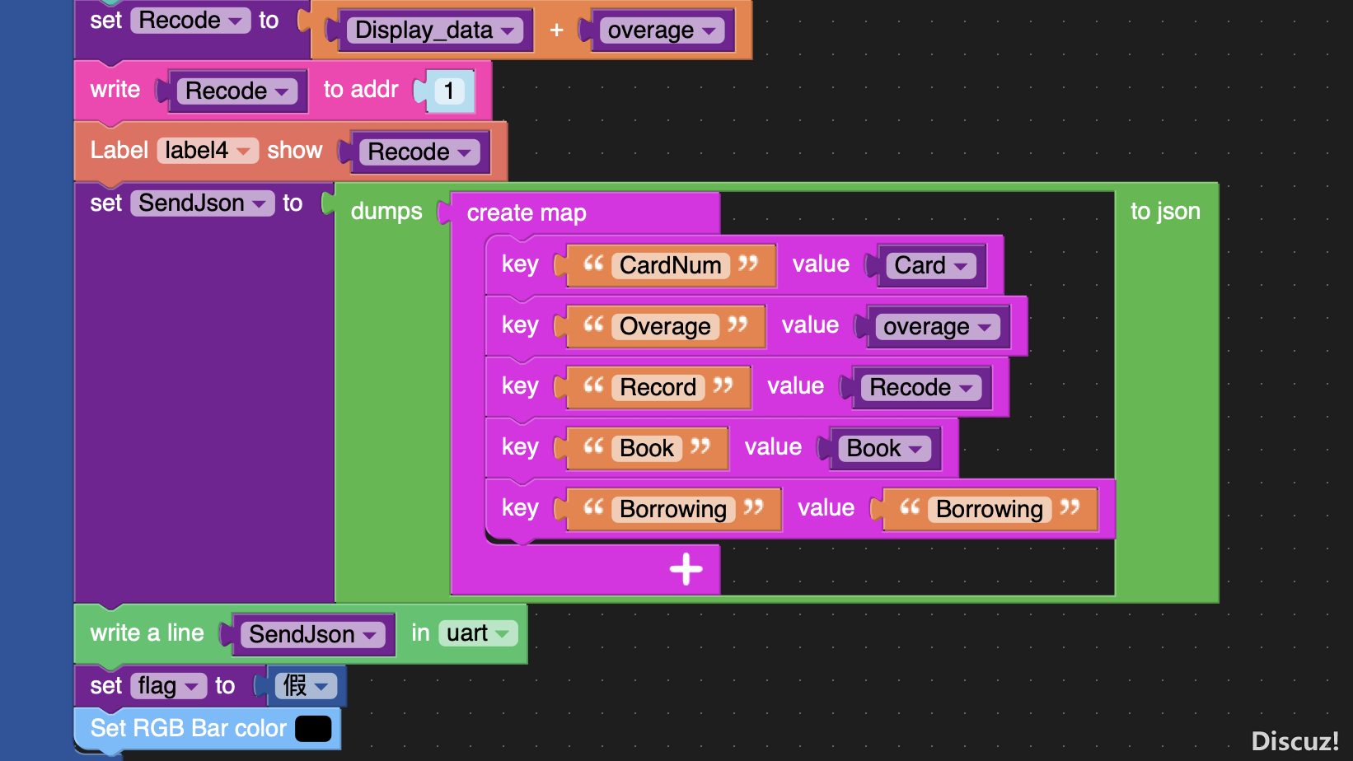Click the create map block header

coord(527,213)
